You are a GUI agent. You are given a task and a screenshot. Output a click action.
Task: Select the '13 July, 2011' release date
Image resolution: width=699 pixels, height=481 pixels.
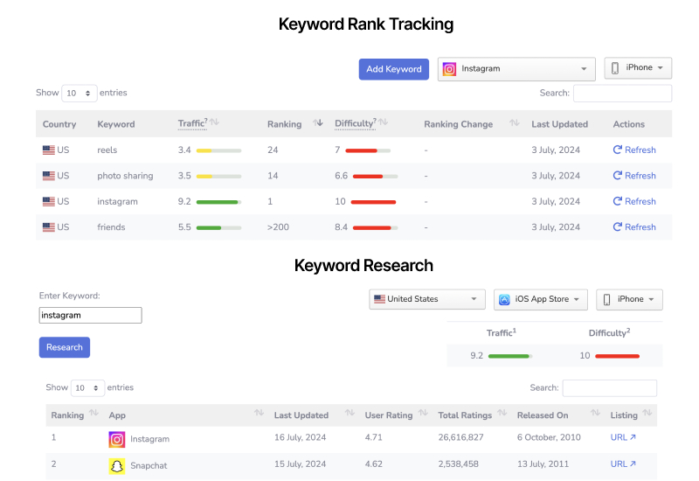pos(543,464)
